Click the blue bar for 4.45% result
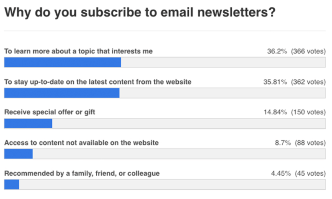Viewport: 332px width, 199px height. coord(12,184)
